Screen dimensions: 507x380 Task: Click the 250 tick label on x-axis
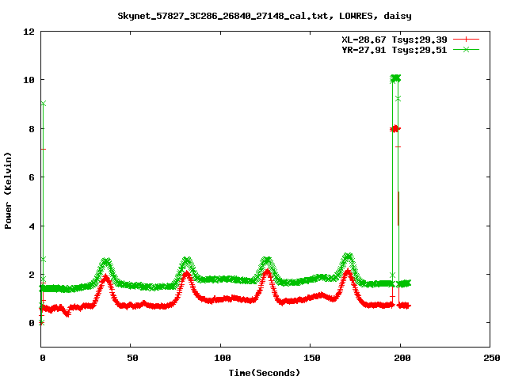(x=490, y=359)
